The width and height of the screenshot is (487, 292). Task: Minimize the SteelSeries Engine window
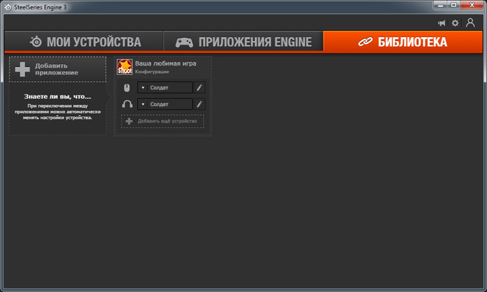point(440,5)
